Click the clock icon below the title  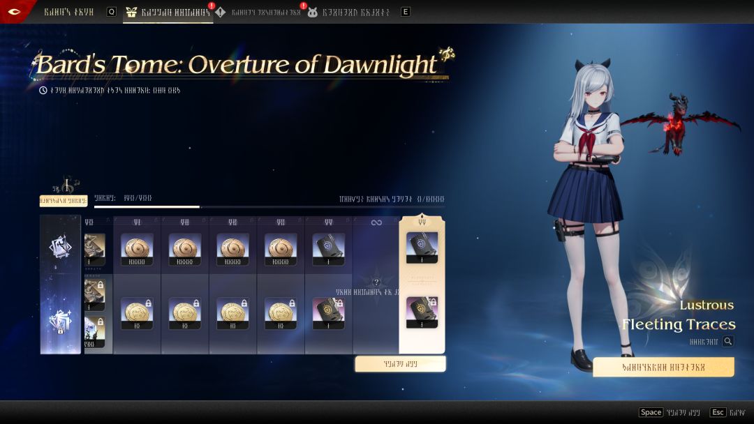(x=43, y=90)
